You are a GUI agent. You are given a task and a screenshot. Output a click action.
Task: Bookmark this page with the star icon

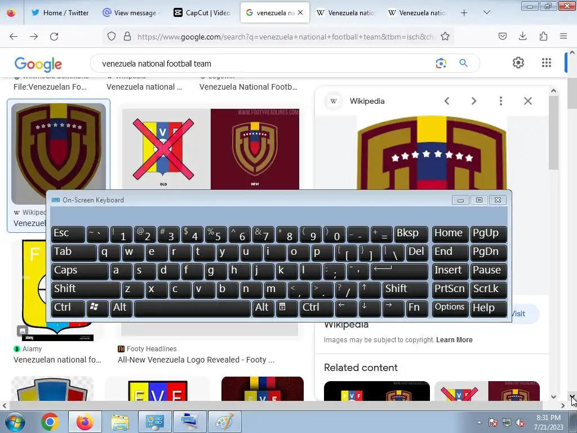click(x=445, y=37)
